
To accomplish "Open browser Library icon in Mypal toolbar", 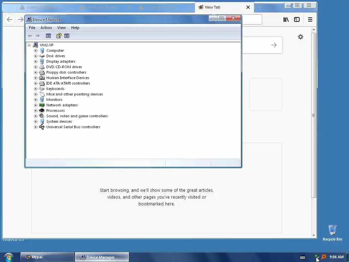I will 286,19.
